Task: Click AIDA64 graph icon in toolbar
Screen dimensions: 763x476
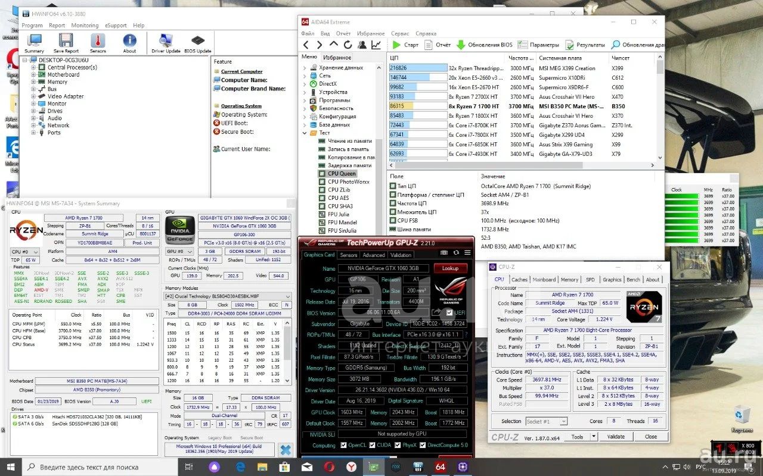Action: click(376, 45)
